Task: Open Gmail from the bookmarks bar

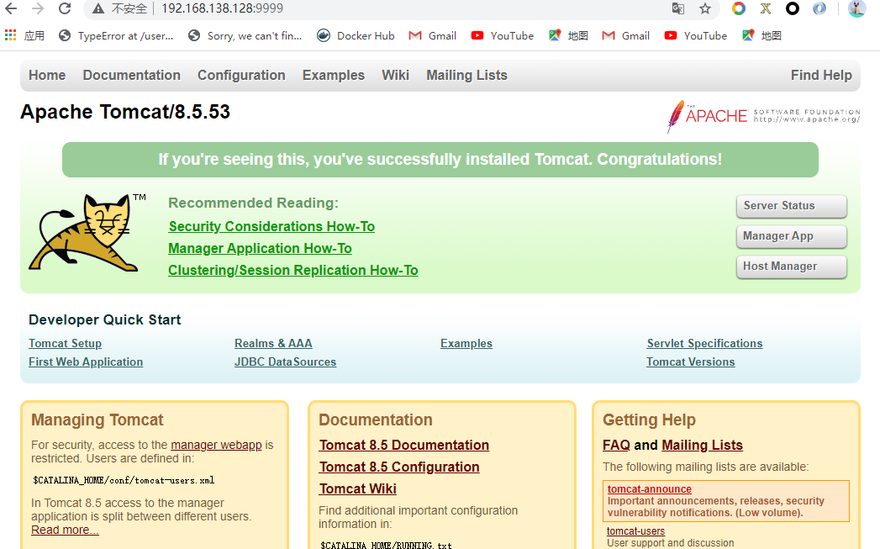Action: click(x=432, y=35)
